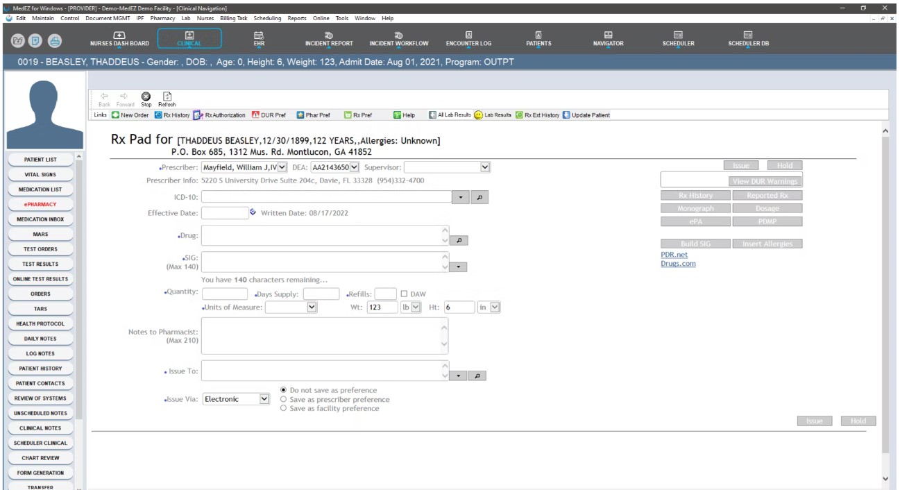Click the ICD-10 search magnifier button

(x=478, y=198)
